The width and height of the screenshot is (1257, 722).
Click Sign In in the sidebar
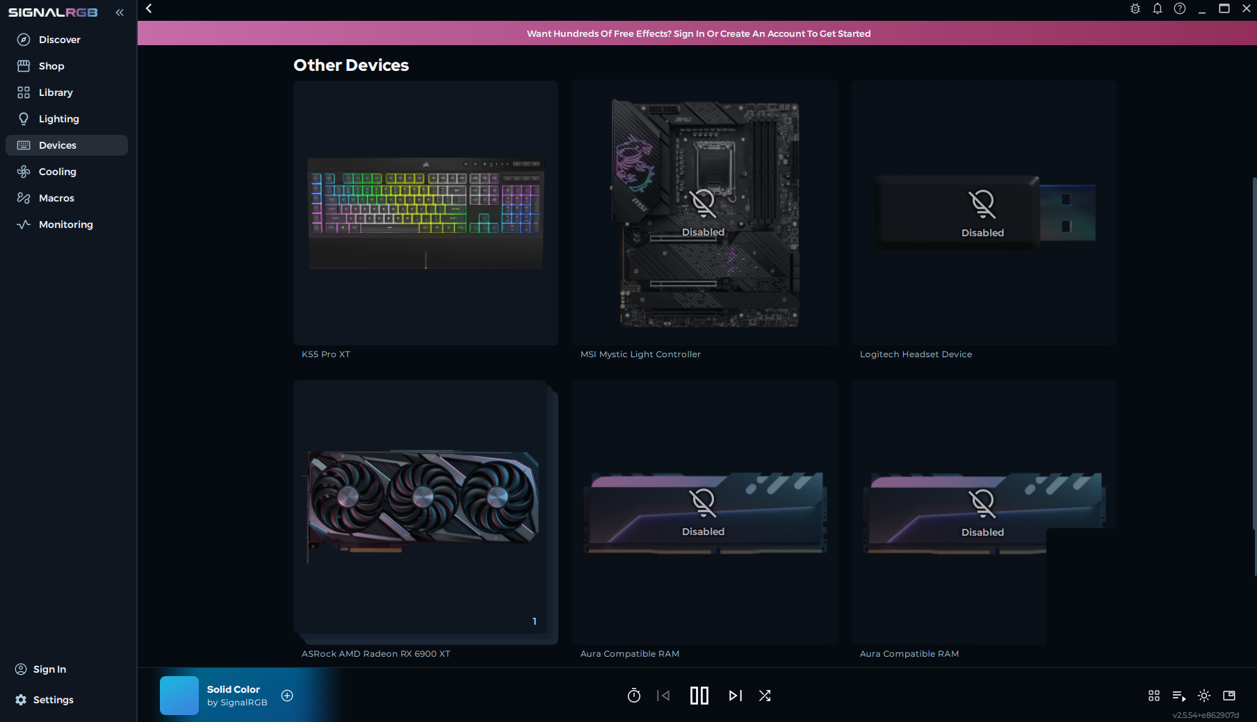pyautogui.click(x=41, y=669)
